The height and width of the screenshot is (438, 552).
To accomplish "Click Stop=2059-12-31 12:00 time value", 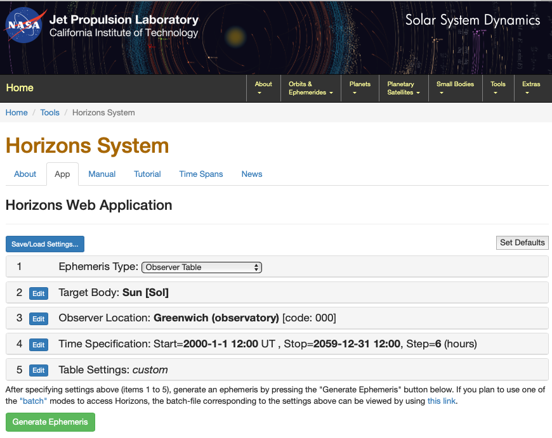I will pos(342,344).
